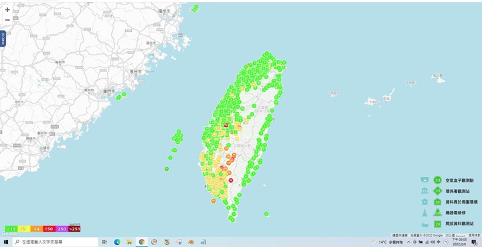Click the dark red >251 color scale swatch

pos(74,229)
